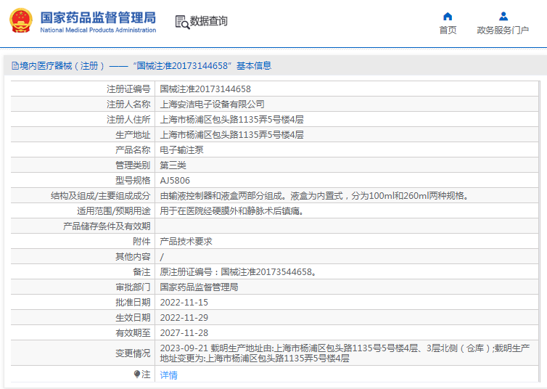The width and height of the screenshot is (547, 389).
Task: Click the 批准日期 row label
Action: (133, 303)
